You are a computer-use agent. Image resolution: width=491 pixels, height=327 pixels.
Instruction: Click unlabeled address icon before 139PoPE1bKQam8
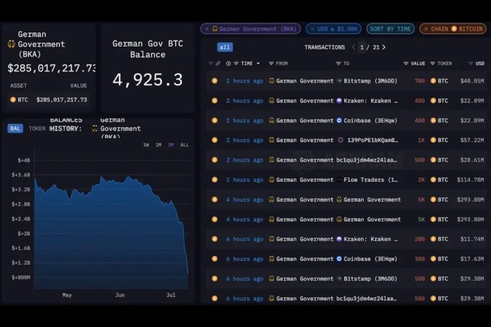[340, 140]
